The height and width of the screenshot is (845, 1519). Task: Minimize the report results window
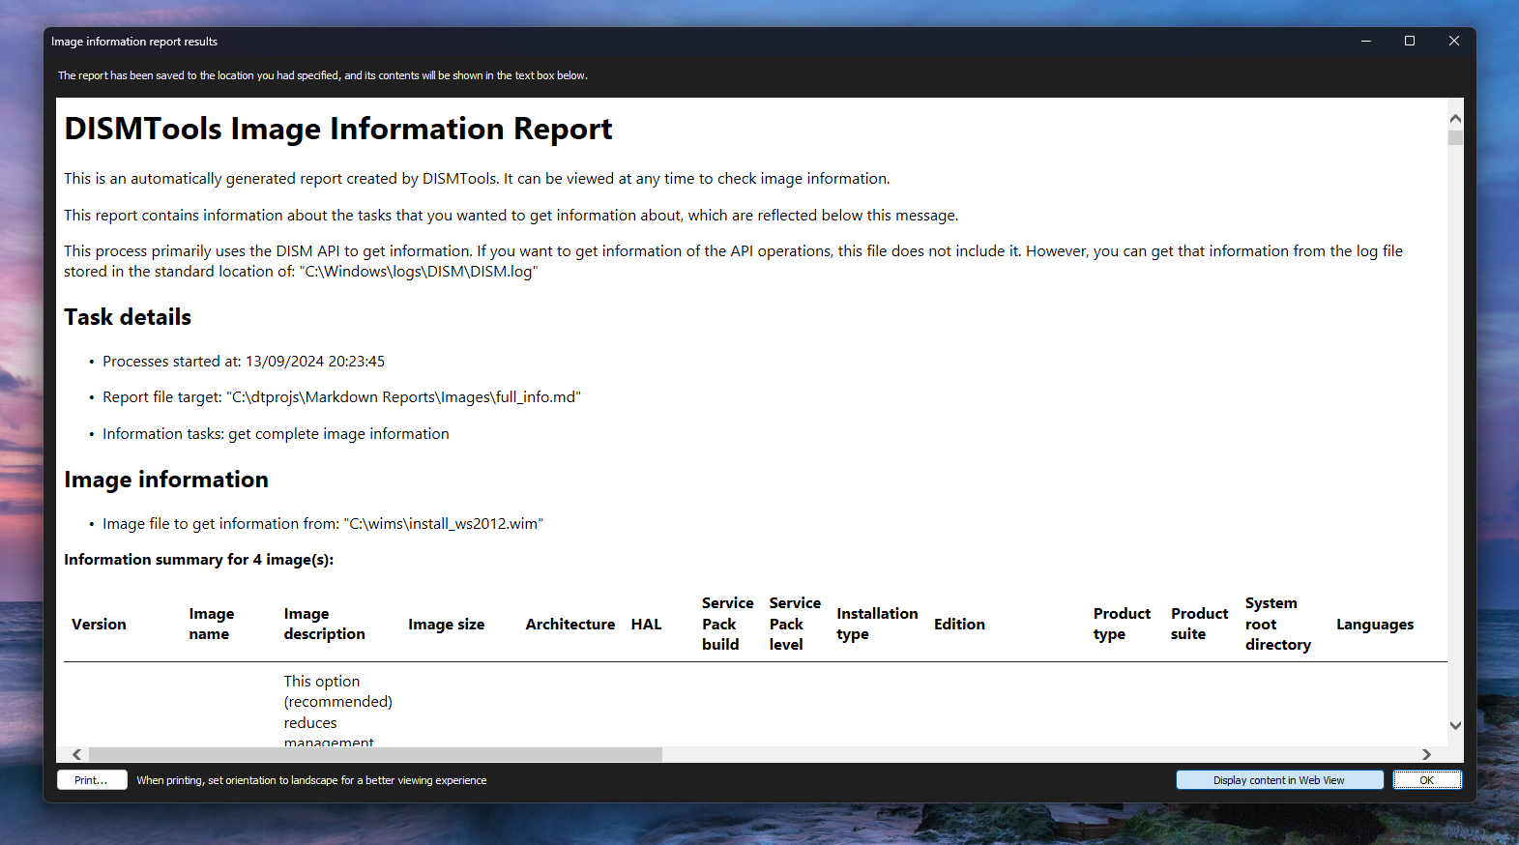point(1366,41)
